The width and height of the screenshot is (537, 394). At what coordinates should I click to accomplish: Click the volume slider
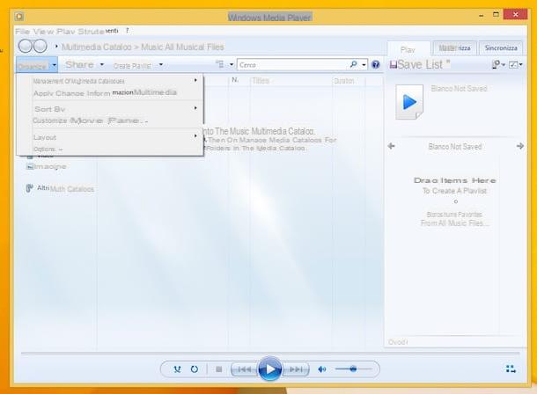tap(353, 368)
